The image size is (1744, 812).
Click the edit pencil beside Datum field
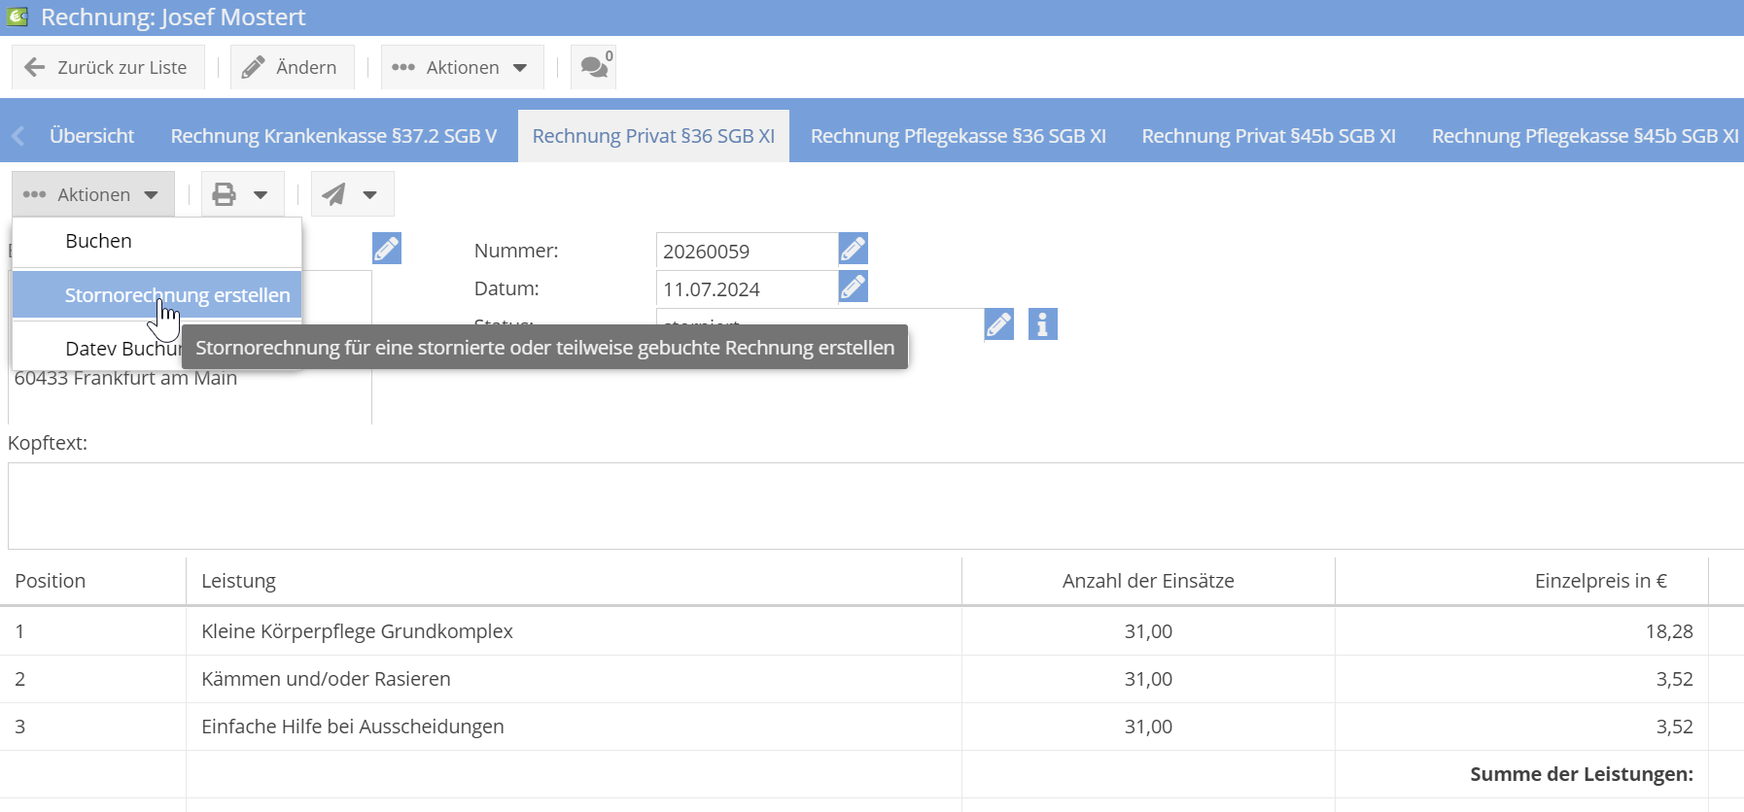(853, 288)
